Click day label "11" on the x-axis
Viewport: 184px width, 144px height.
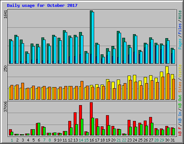pos(65,140)
